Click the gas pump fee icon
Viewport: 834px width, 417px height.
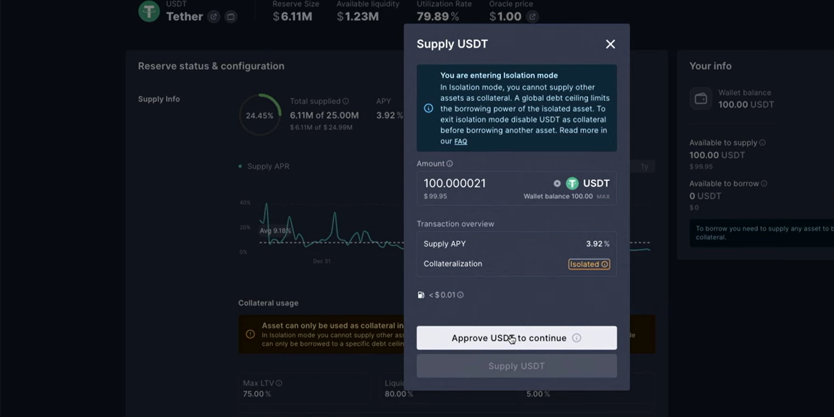[x=421, y=295]
